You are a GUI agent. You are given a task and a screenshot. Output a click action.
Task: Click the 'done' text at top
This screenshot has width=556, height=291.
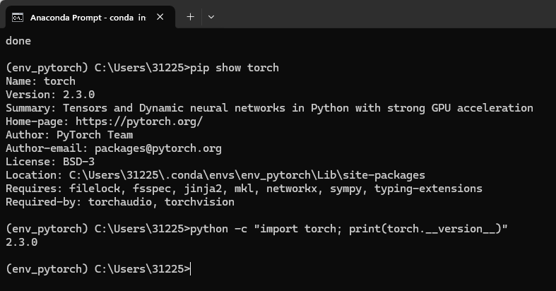pos(18,41)
